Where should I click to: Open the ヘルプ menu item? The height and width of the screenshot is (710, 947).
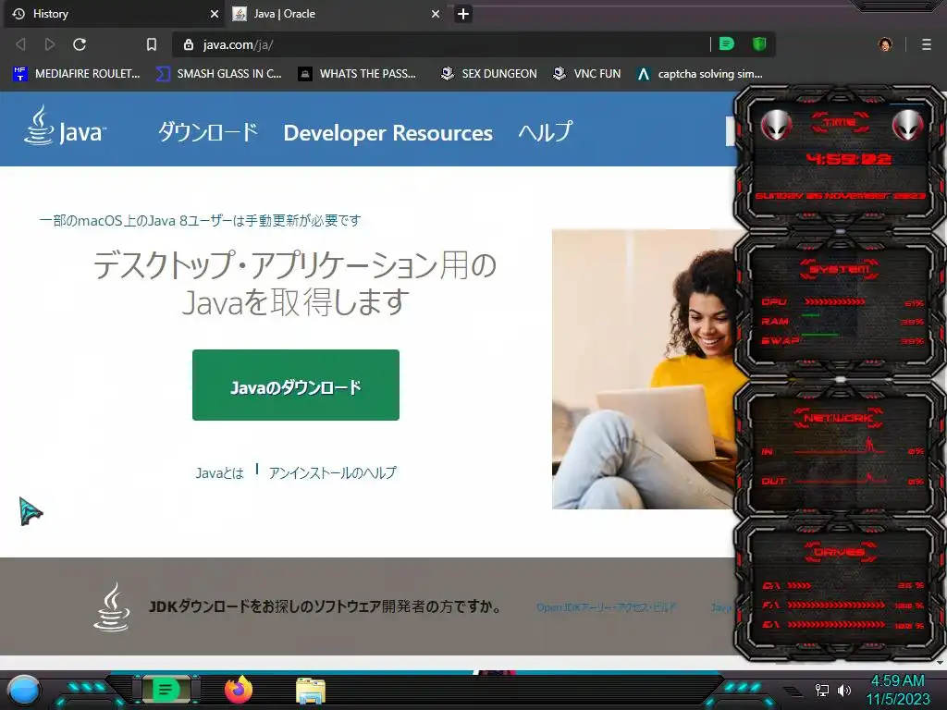546,132
